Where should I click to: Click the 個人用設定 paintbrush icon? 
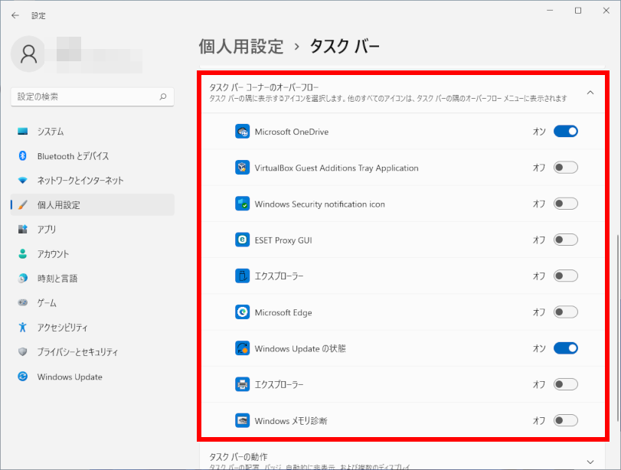pyautogui.click(x=22, y=204)
